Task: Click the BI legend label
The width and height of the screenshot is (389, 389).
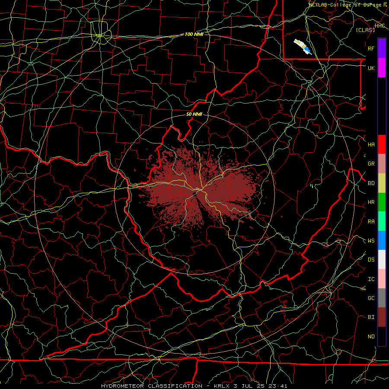Action: click(371, 317)
